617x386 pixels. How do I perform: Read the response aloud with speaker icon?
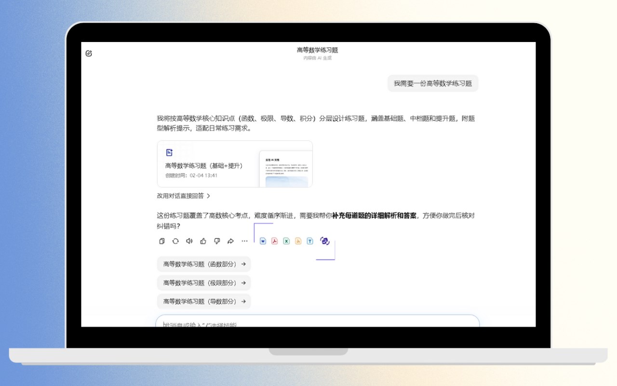tap(189, 241)
